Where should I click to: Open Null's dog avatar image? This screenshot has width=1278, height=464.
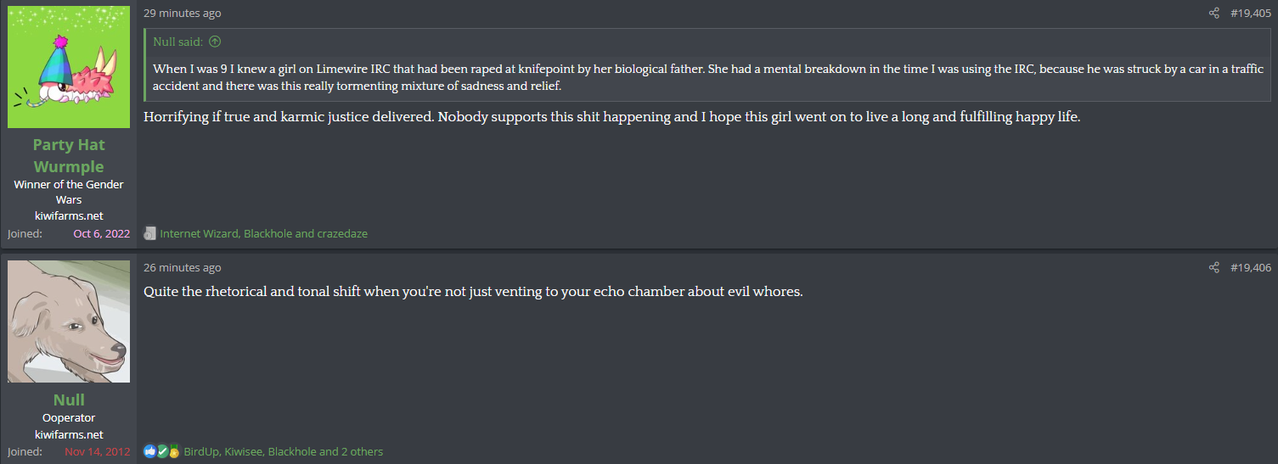click(69, 321)
